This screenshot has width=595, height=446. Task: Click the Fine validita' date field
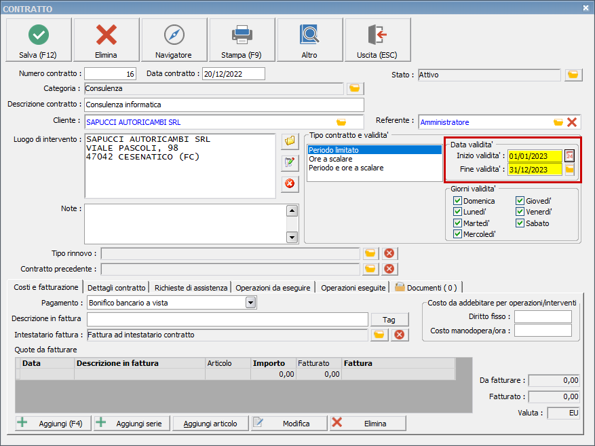[535, 169]
